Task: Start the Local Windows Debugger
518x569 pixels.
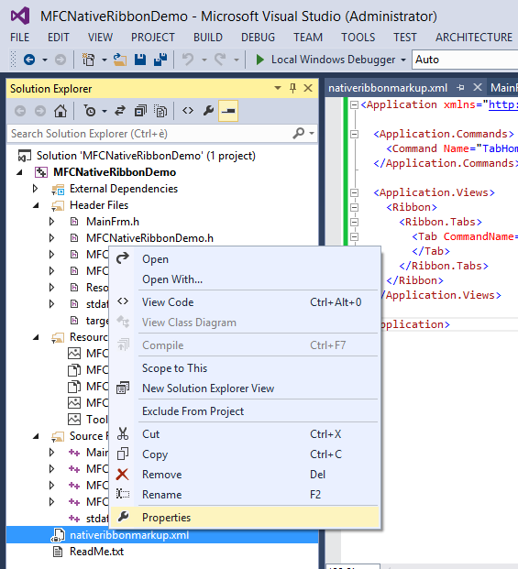Action: click(x=325, y=60)
